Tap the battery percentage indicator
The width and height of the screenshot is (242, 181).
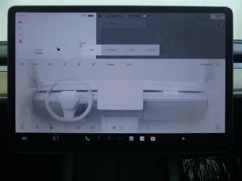[88, 16]
